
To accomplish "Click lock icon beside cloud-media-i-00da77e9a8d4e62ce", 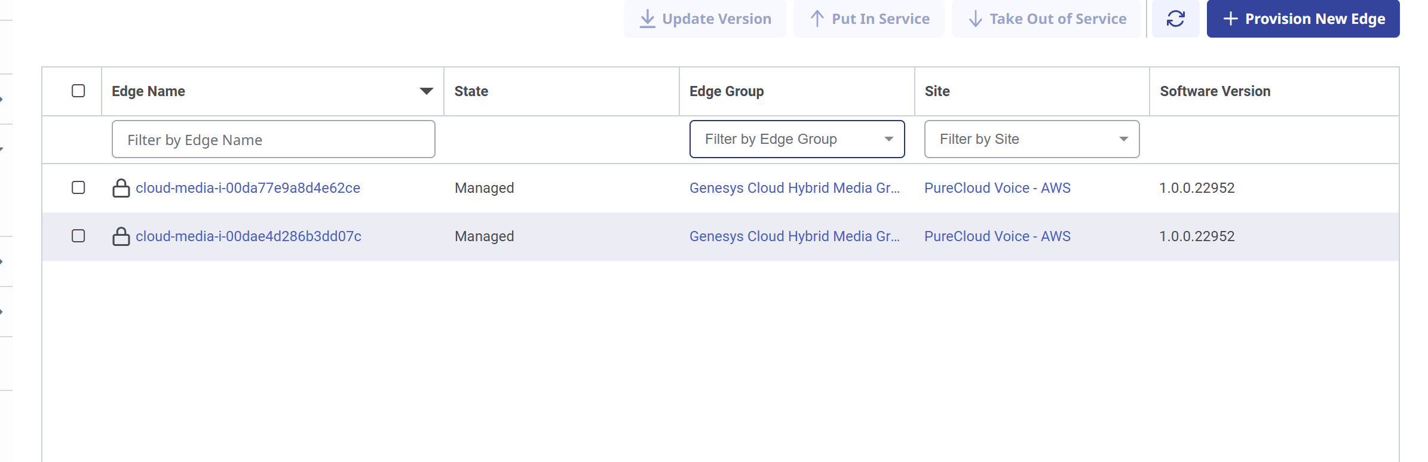I will click(121, 188).
